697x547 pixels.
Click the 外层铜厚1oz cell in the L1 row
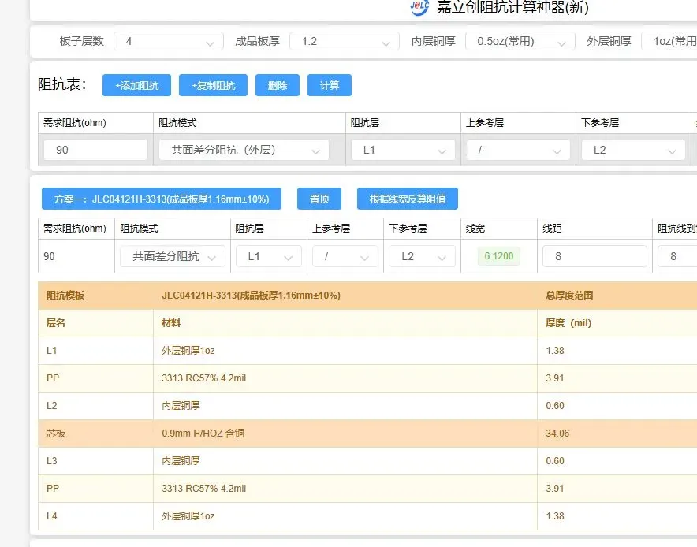tap(345, 351)
